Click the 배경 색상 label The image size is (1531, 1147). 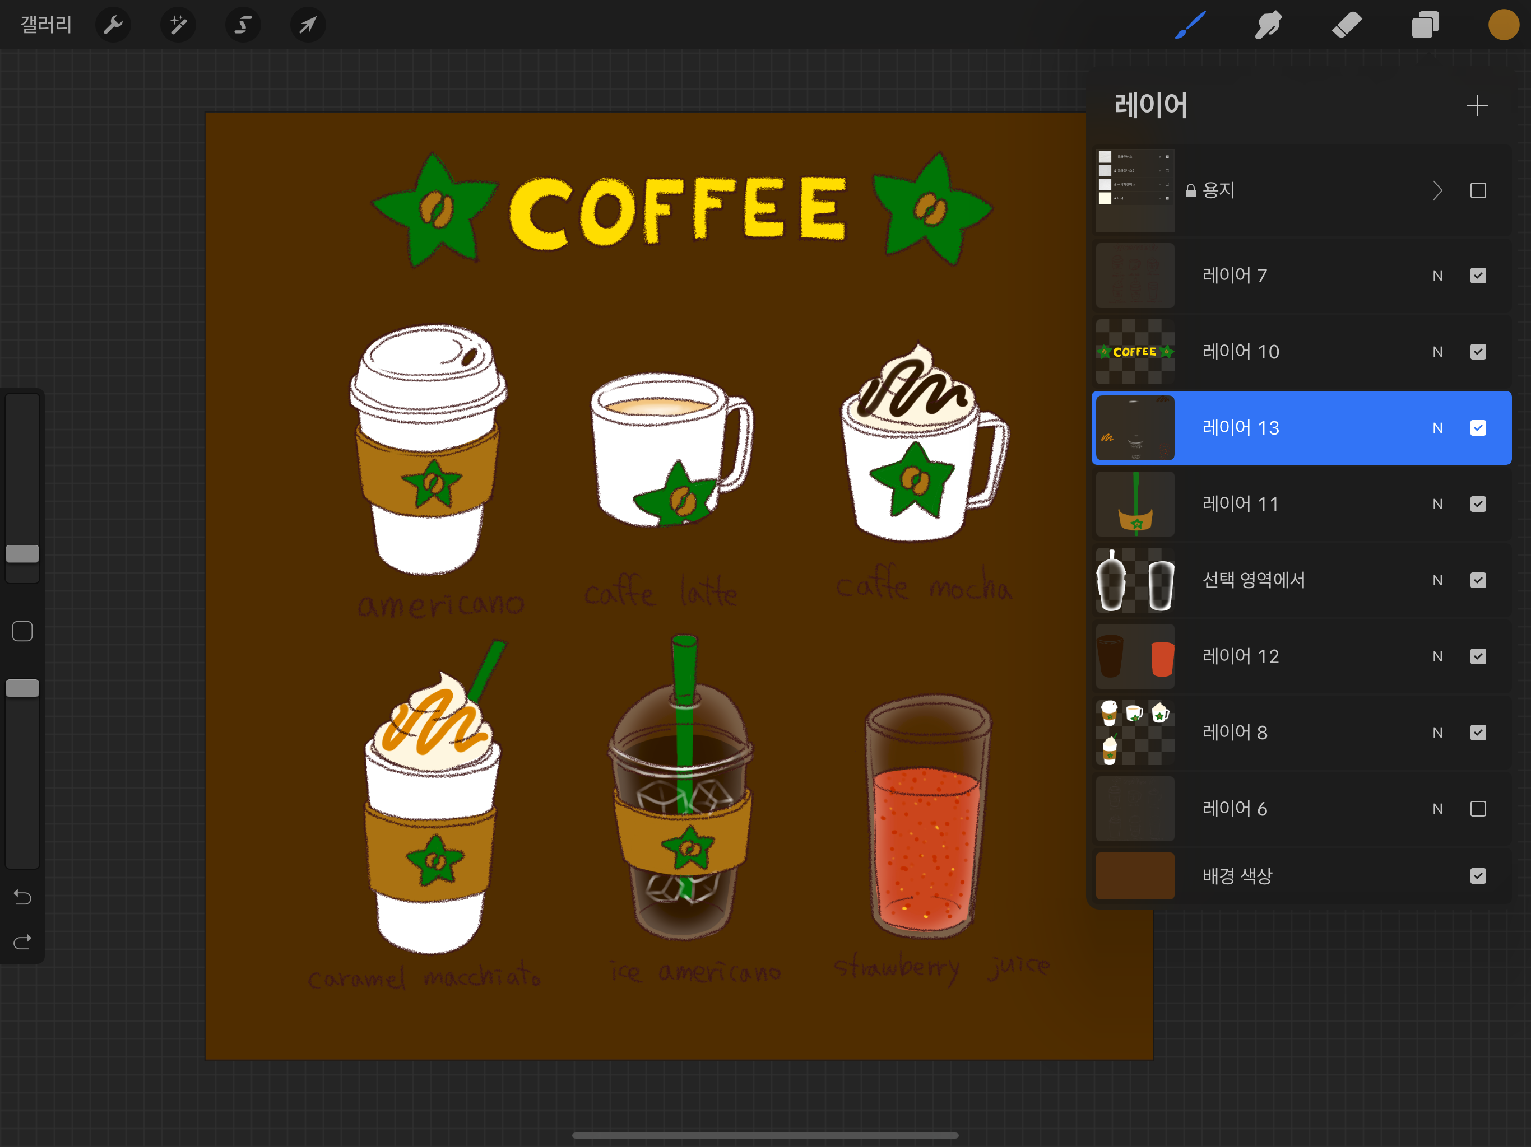coord(1237,876)
